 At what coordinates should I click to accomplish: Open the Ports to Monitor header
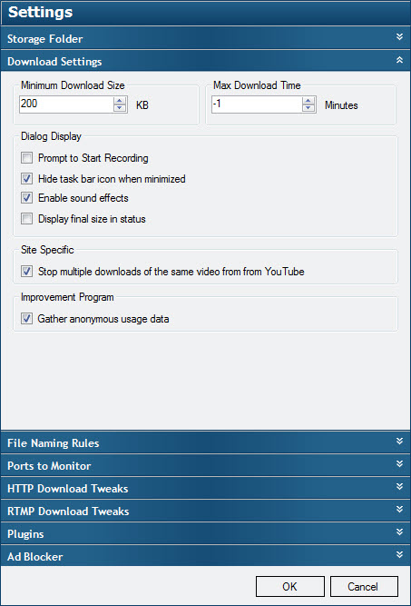[x=205, y=465]
